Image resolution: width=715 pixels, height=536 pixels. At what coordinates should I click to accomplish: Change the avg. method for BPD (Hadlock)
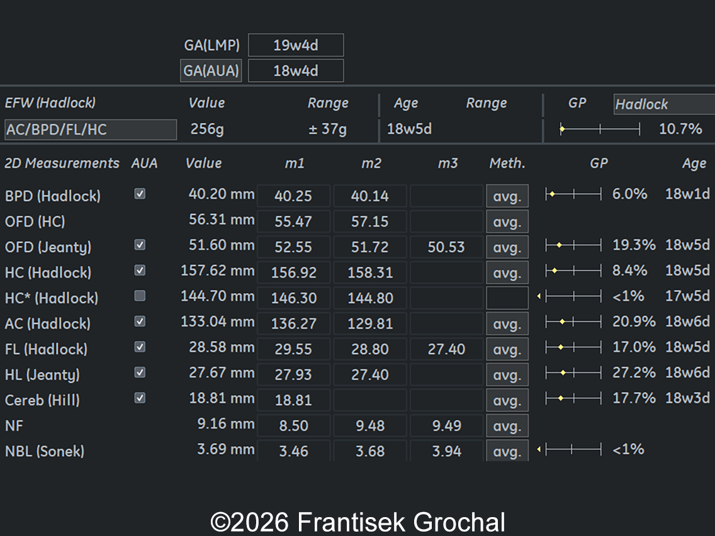tap(507, 196)
